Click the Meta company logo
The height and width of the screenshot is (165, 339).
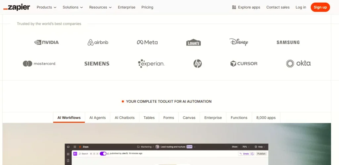point(147,42)
